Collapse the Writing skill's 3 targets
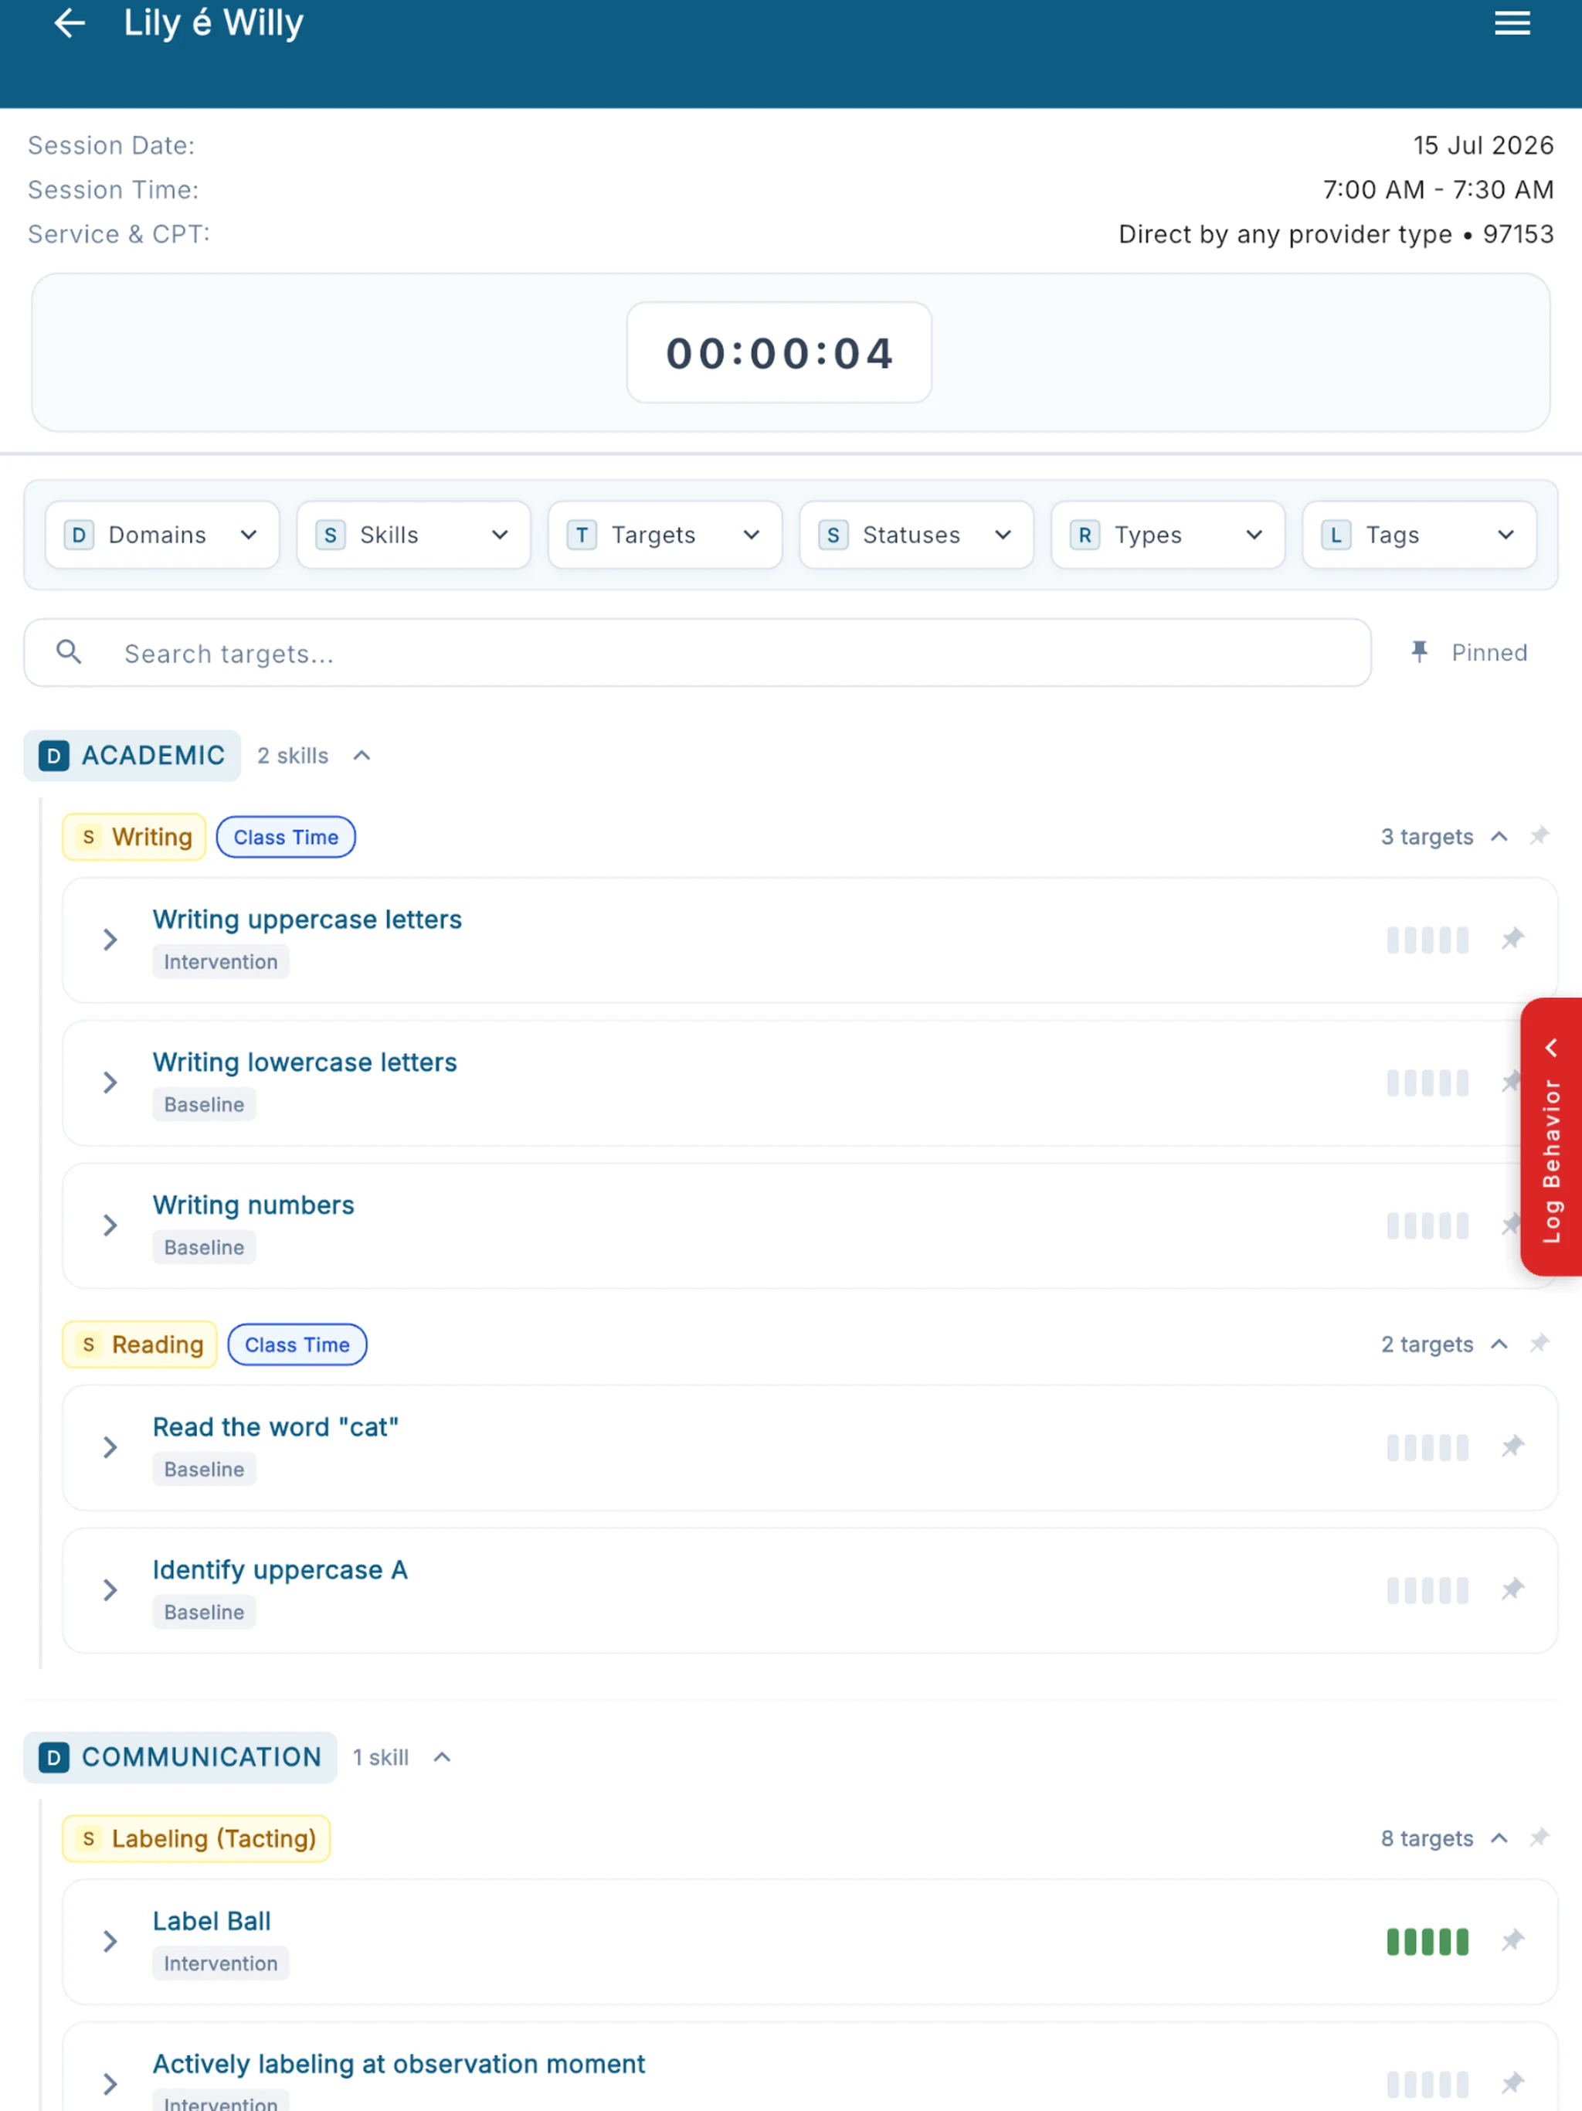1582x2111 pixels. coord(1499,837)
